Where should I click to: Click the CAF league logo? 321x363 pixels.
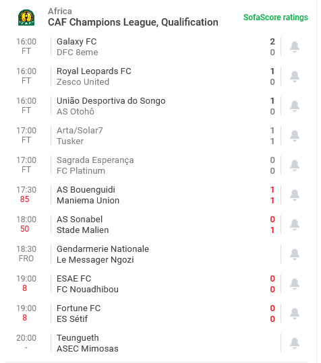26,18
